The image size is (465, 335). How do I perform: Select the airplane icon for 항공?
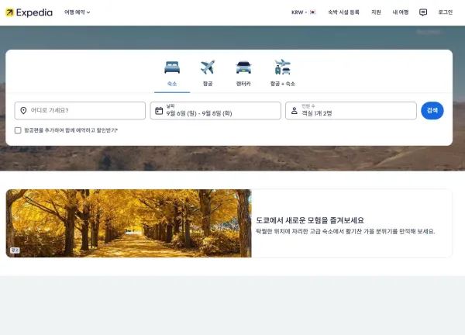(x=208, y=67)
